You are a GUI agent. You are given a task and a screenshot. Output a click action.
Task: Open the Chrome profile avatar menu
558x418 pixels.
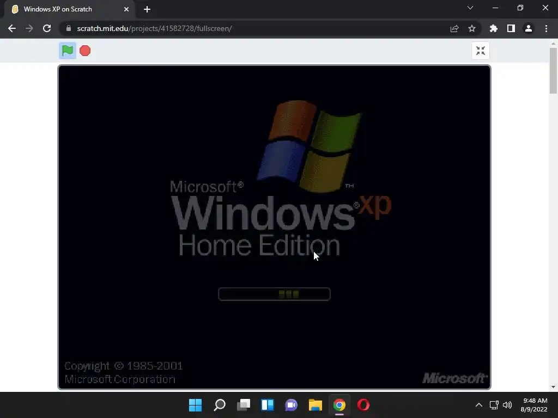point(529,28)
